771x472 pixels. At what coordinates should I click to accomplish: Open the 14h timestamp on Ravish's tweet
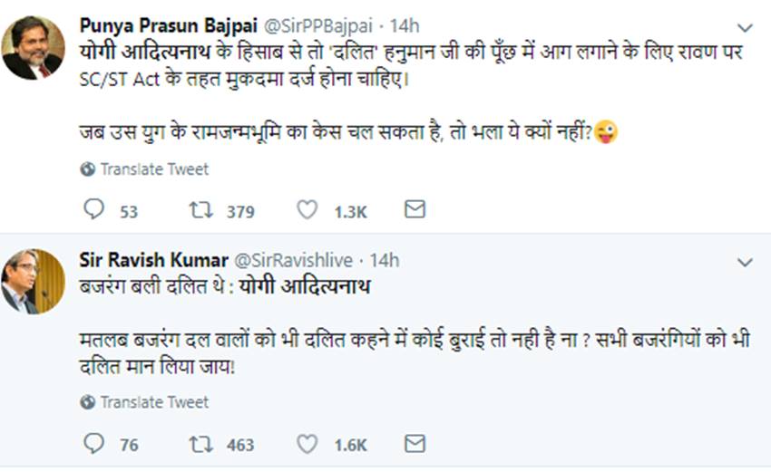384,261
